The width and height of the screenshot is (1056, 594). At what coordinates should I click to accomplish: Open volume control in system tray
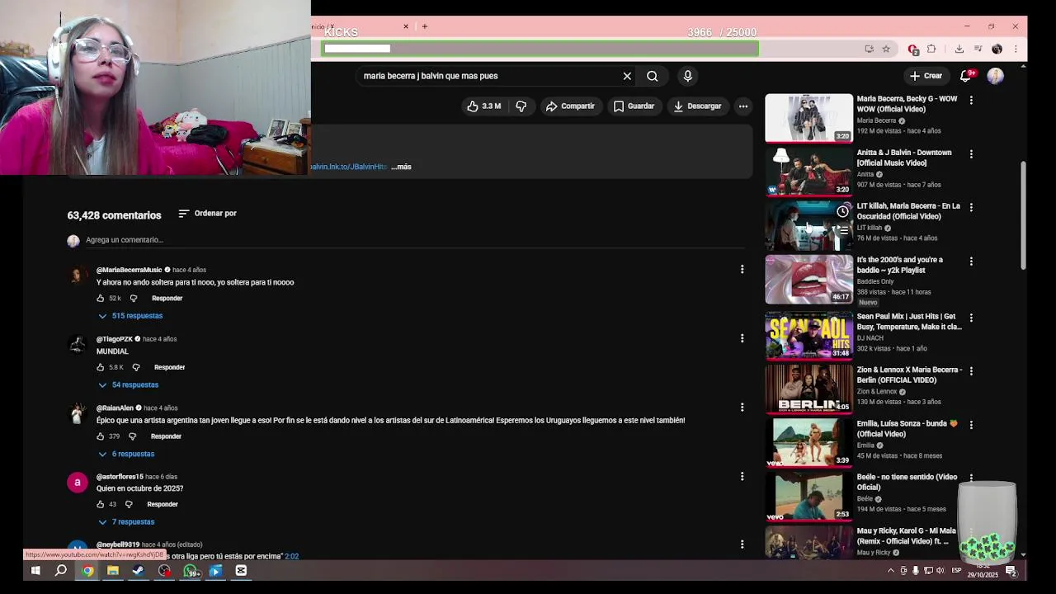[940, 571]
